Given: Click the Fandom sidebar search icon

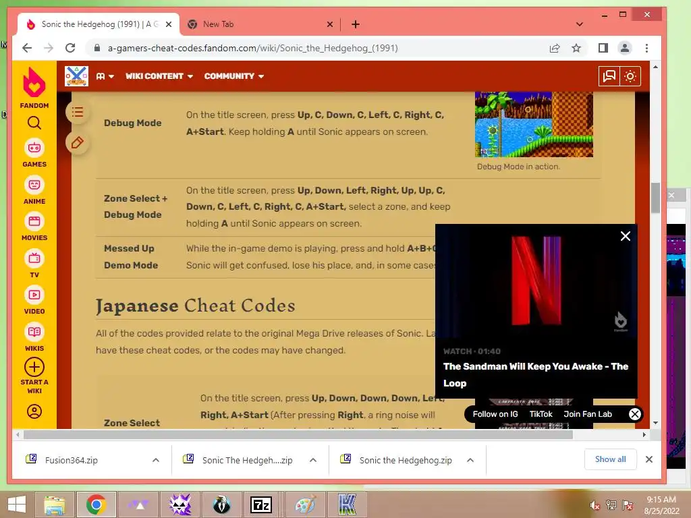Looking at the screenshot, I should point(34,123).
